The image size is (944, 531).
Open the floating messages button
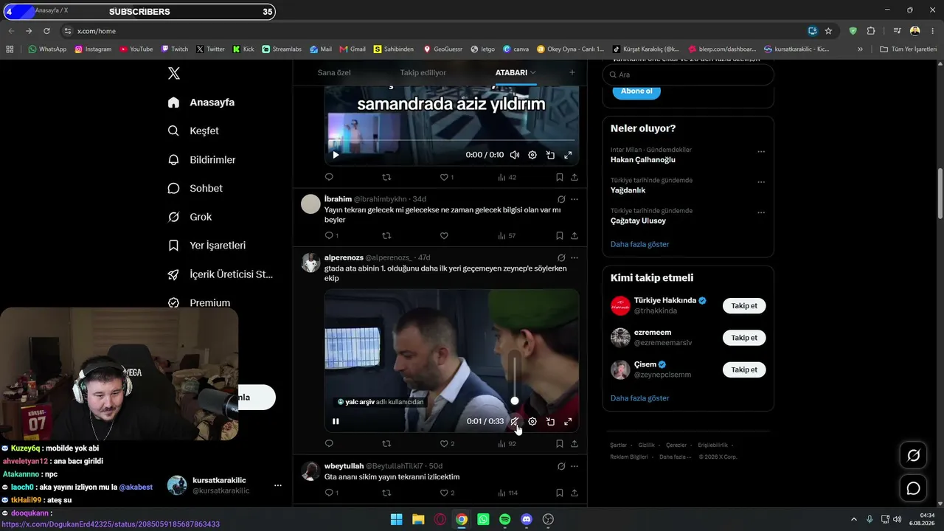(913, 488)
